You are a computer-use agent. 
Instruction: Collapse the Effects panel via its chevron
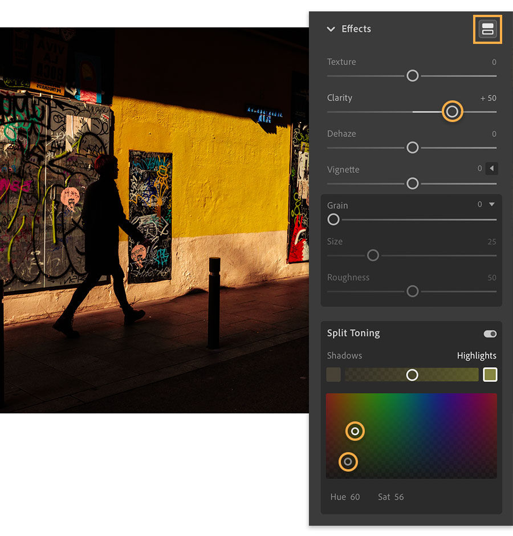pos(331,29)
